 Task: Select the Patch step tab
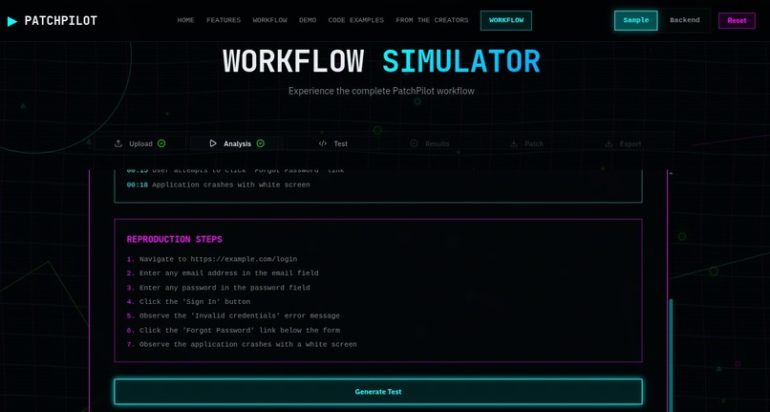click(x=526, y=143)
